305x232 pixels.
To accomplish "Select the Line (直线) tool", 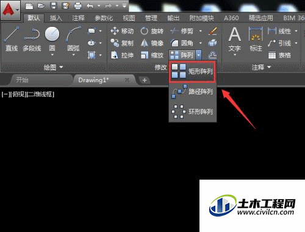I will [12, 39].
